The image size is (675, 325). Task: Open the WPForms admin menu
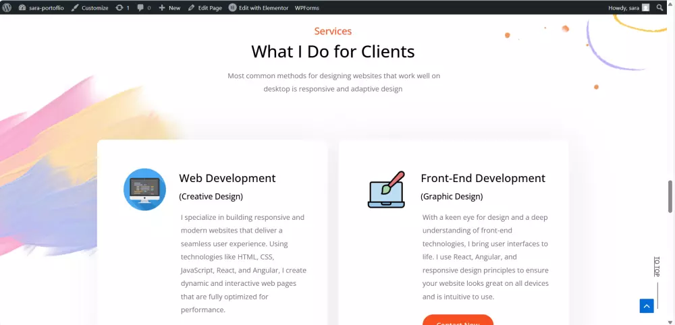tap(307, 7)
